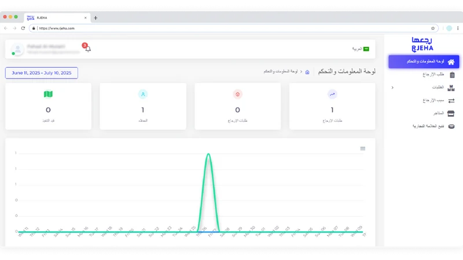Click breadcrumb link لوحة المعلومات والتحكم
This screenshot has width=463, height=260.
(x=281, y=72)
